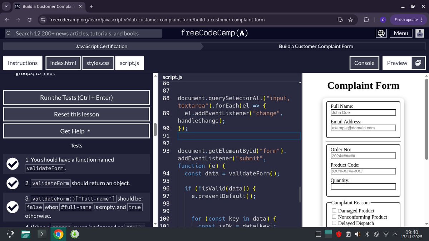This screenshot has height=241, width=429.
Task: Click line number 93 in editor gutter
Action: pyautogui.click(x=166, y=151)
